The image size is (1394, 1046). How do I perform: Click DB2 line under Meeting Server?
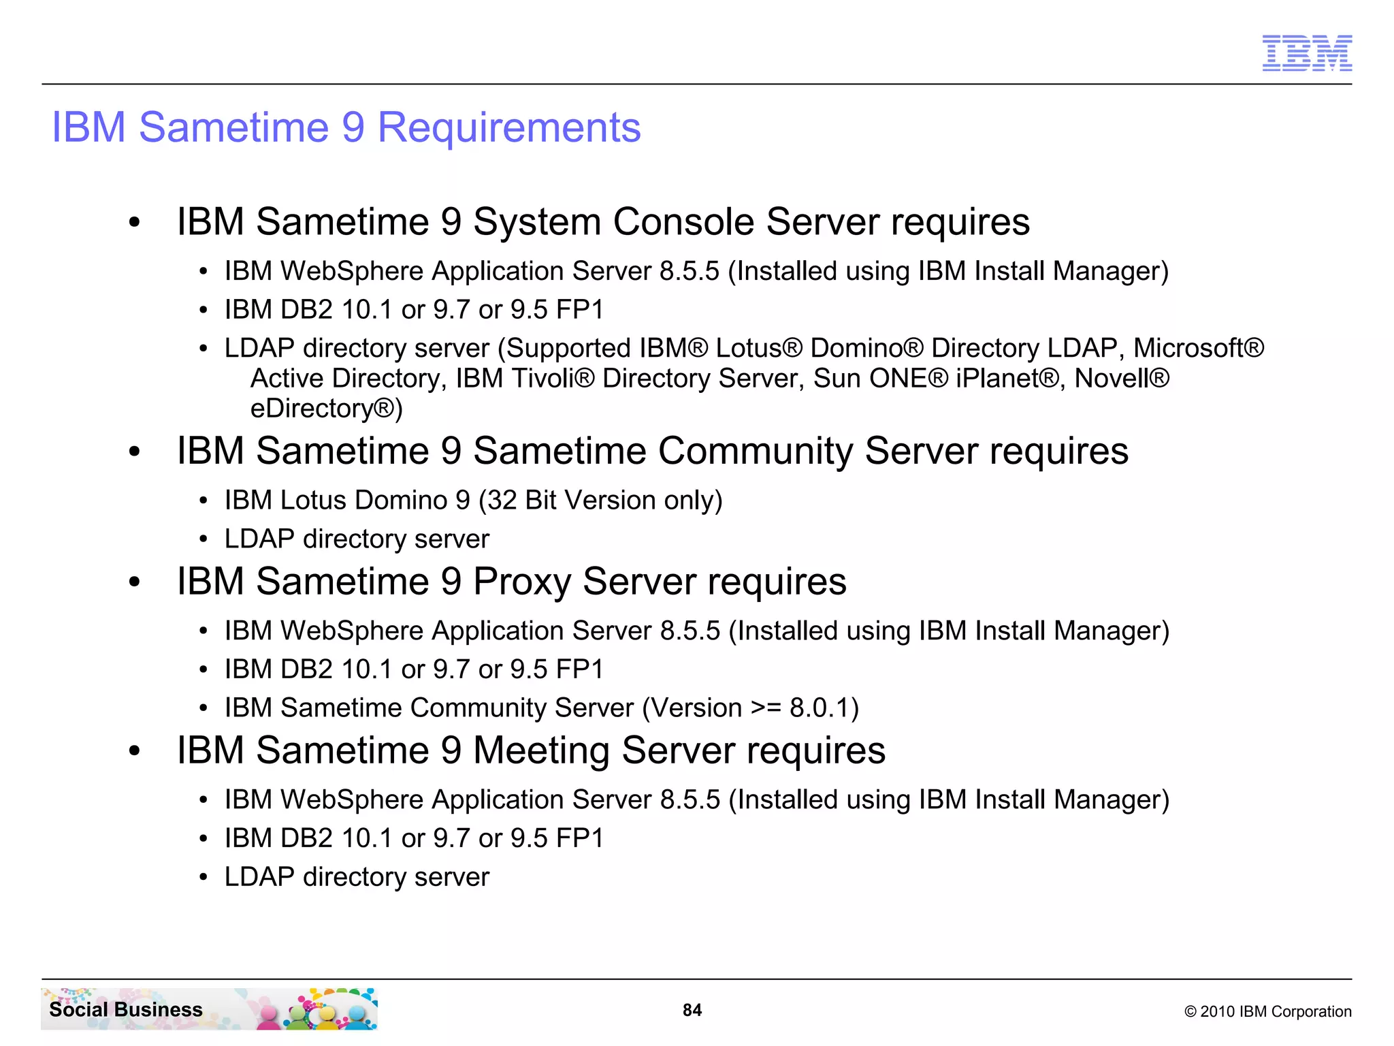[x=414, y=838]
